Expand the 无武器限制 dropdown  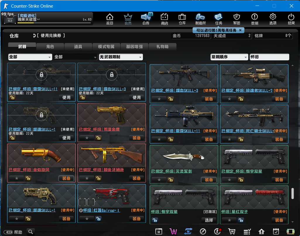pyautogui.click(x=121, y=57)
